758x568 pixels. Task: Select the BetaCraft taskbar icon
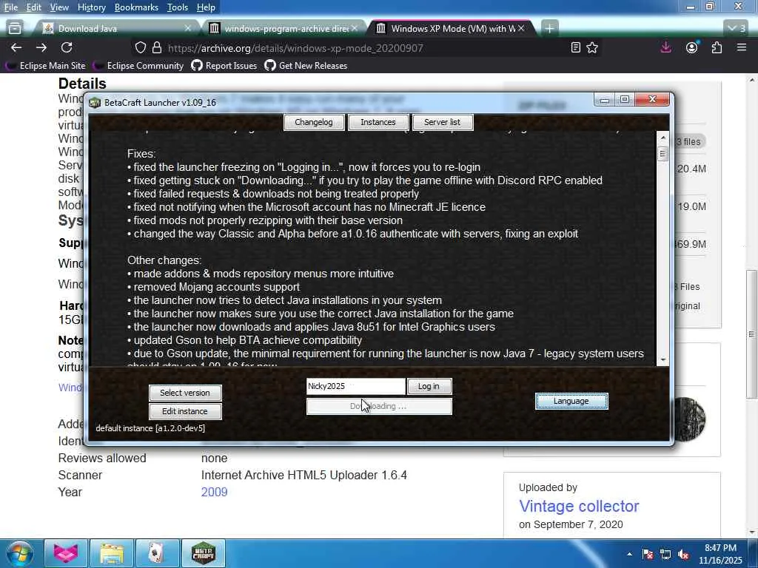point(203,553)
